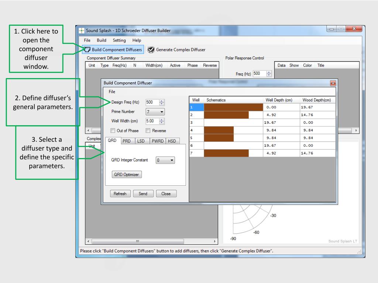Click the Type column header in Component Diffuser Summary

pyautogui.click(x=104, y=66)
